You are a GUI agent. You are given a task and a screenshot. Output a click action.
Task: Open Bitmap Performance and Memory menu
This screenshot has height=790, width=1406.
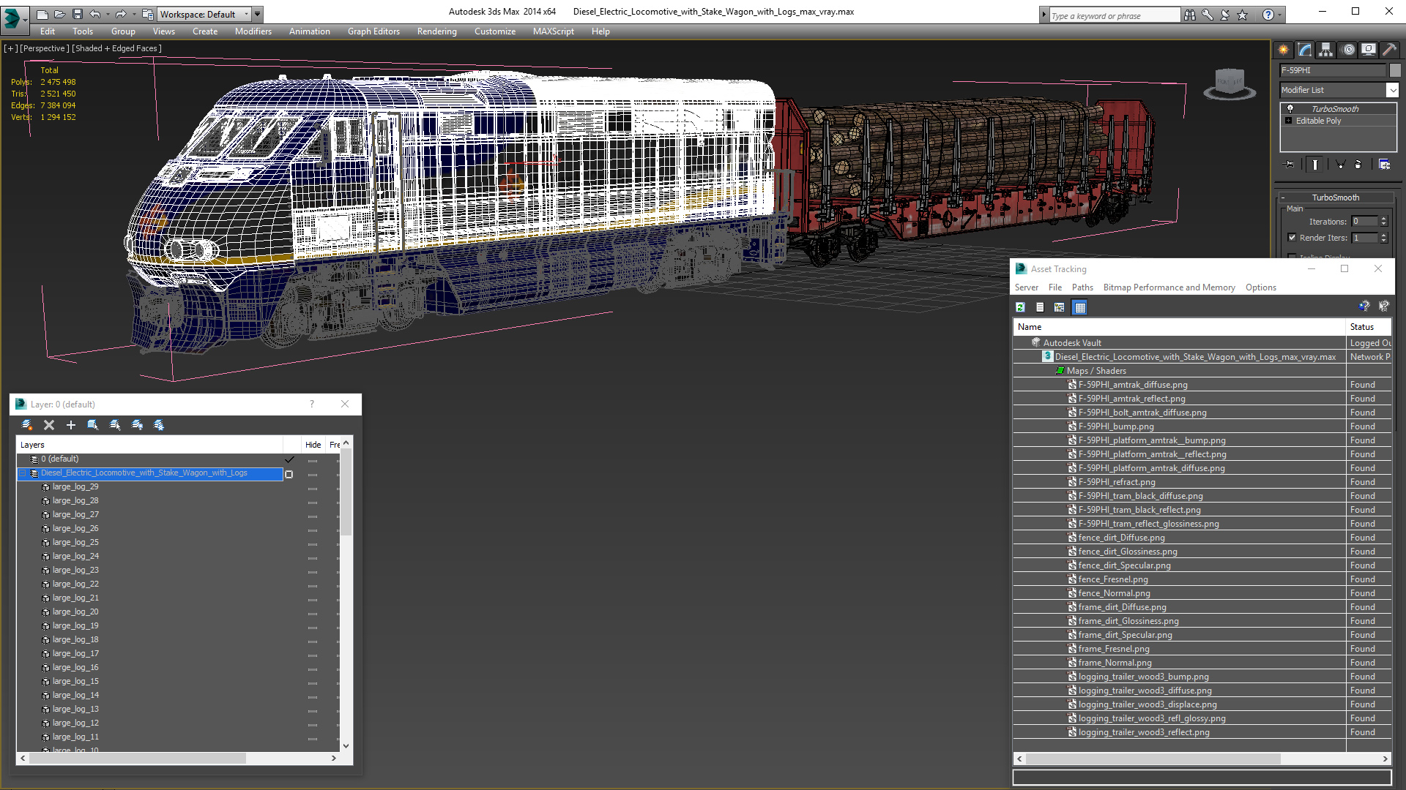click(x=1169, y=287)
